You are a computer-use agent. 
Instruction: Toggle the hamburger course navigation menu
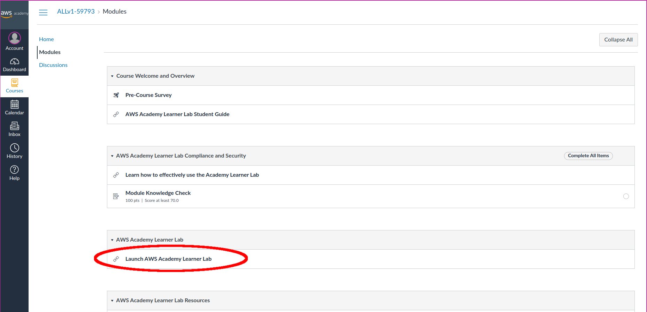pyautogui.click(x=43, y=13)
